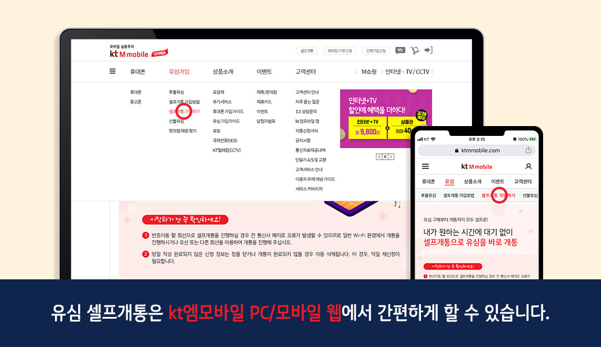
Task: Select 단말기 A/S 및 교환
Action: [311, 160]
